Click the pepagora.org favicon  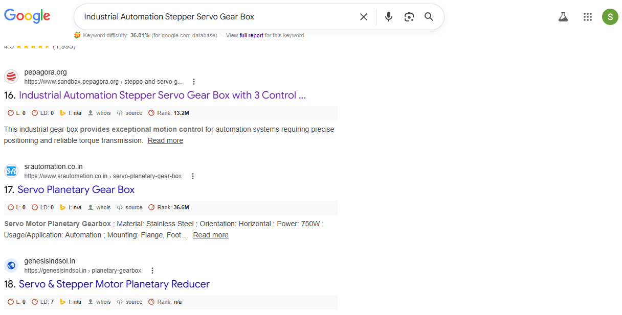[11, 77]
